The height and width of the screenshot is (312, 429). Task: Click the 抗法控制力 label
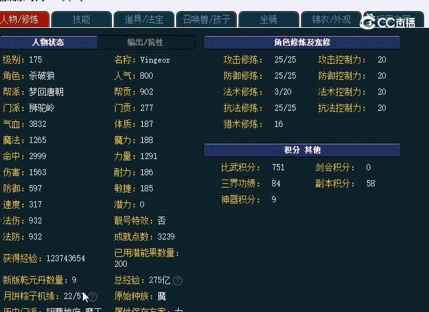click(342, 108)
